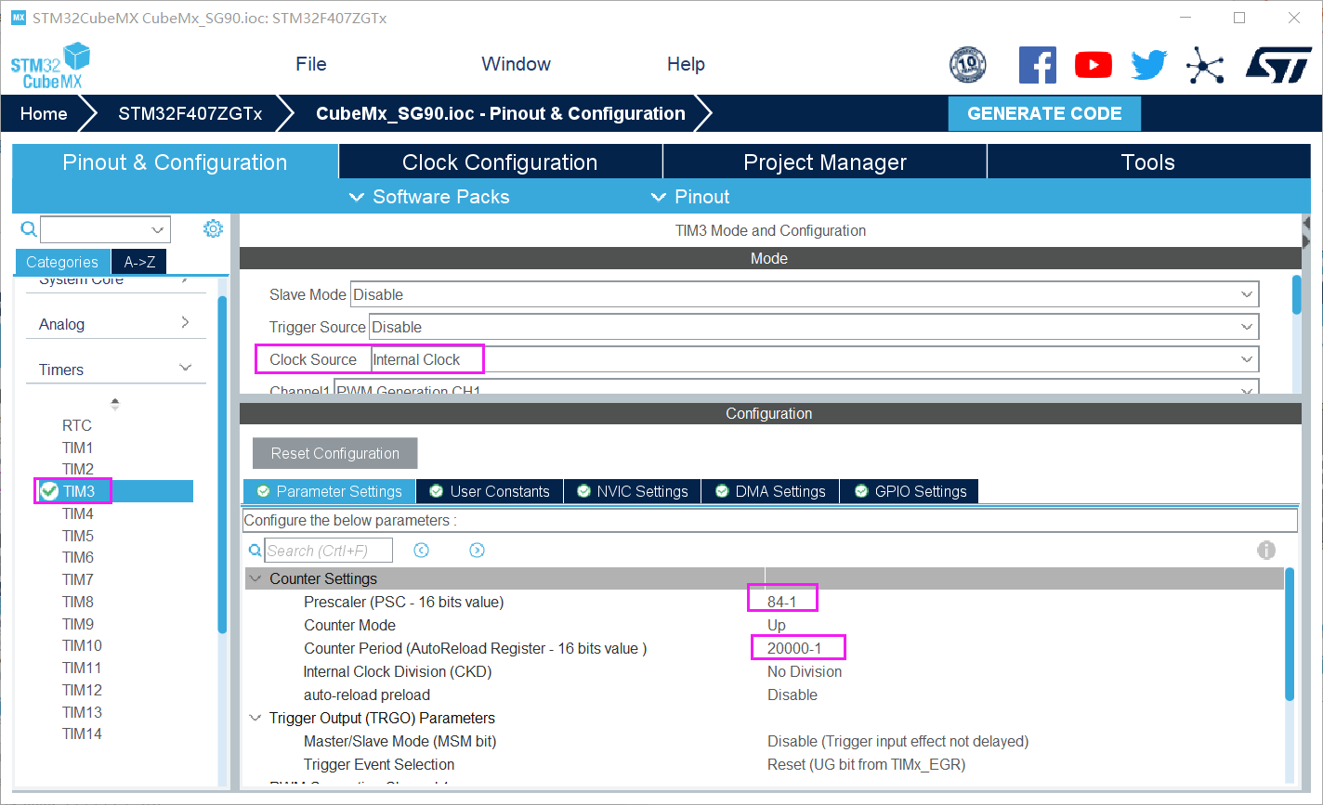Switch to Categories list tab
Screen dimensions: 1323x805
pyautogui.click(x=62, y=262)
